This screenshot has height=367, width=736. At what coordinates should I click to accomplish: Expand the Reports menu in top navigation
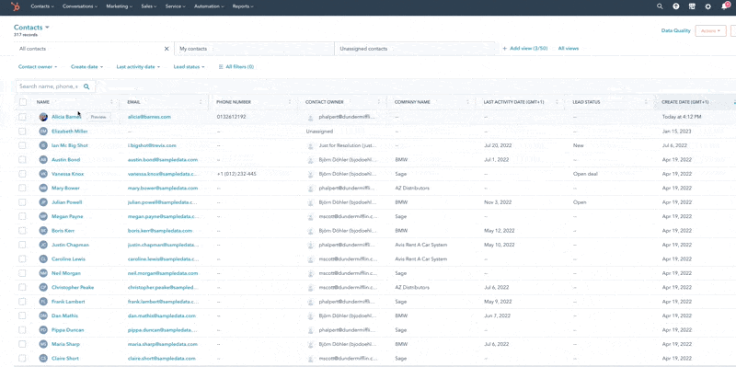(243, 6)
